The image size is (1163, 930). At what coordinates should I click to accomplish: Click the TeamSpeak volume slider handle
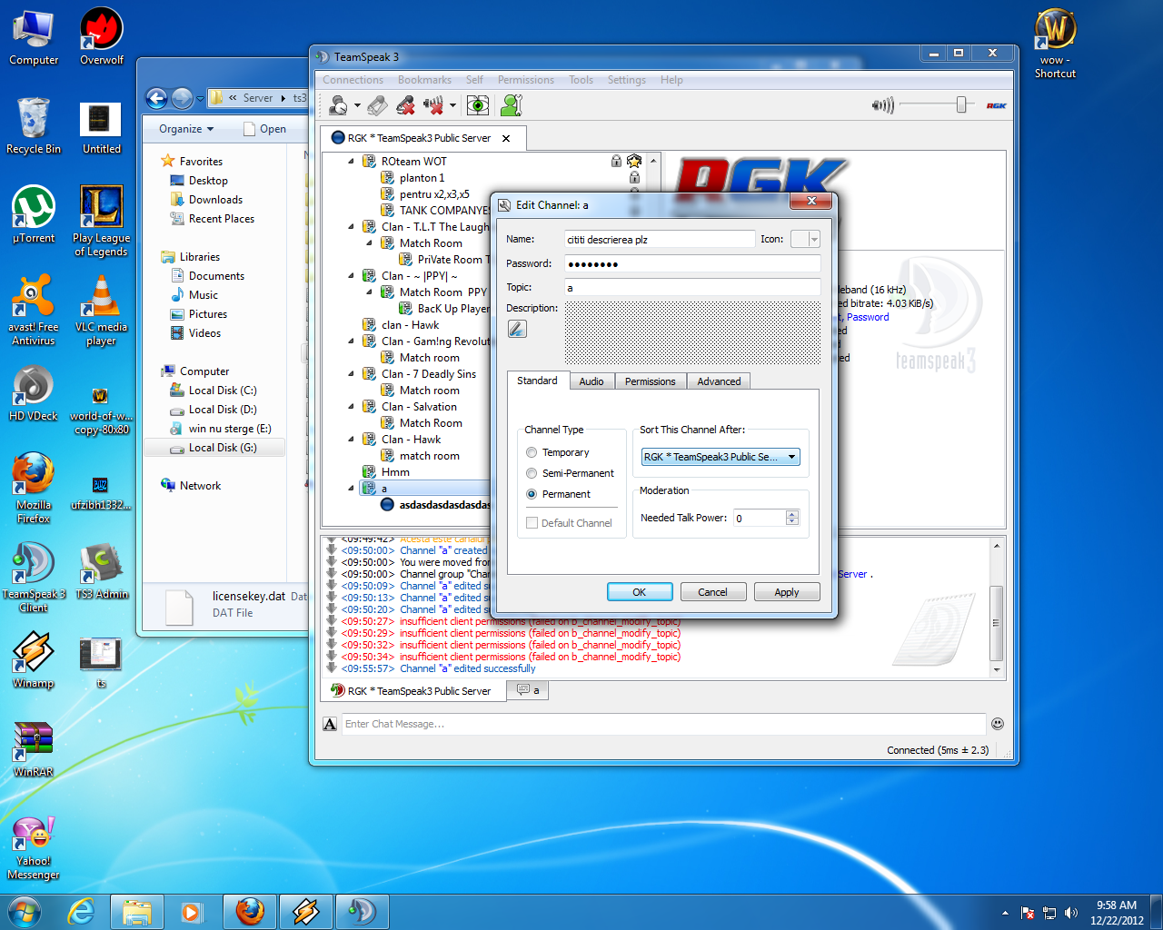point(960,105)
